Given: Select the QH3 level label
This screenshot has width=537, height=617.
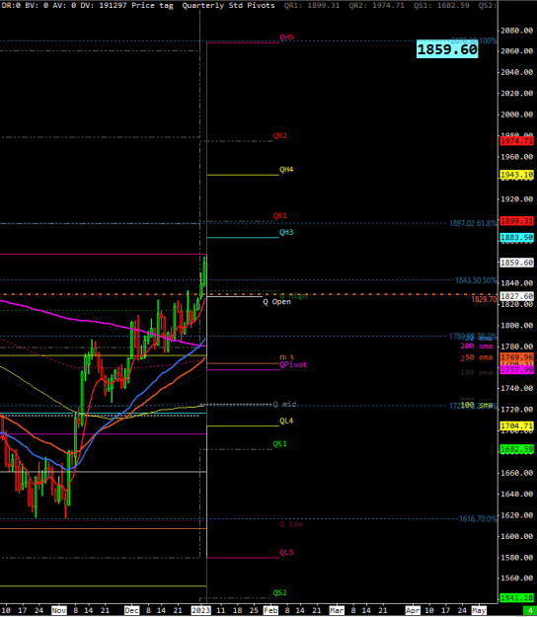Looking at the screenshot, I should pos(286,233).
